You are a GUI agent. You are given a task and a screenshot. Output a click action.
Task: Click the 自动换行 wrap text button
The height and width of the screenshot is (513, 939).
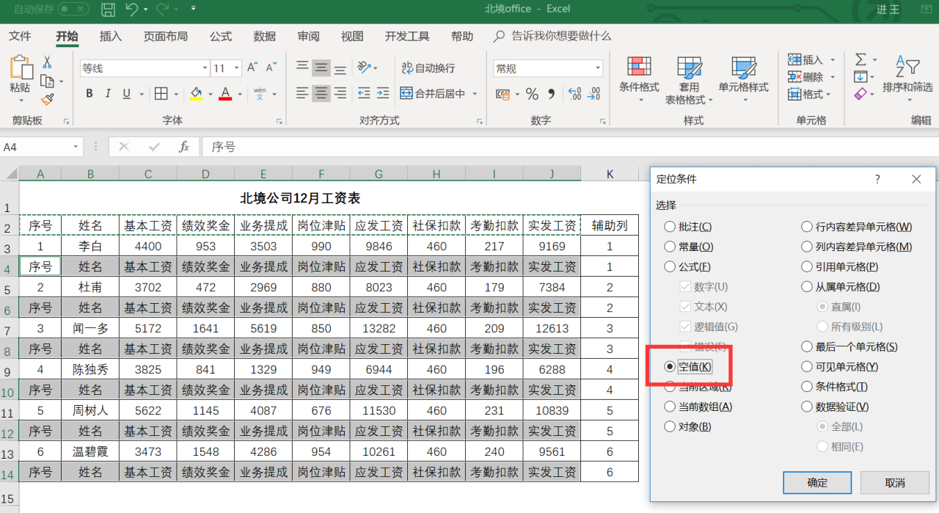[x=428, y=68]
